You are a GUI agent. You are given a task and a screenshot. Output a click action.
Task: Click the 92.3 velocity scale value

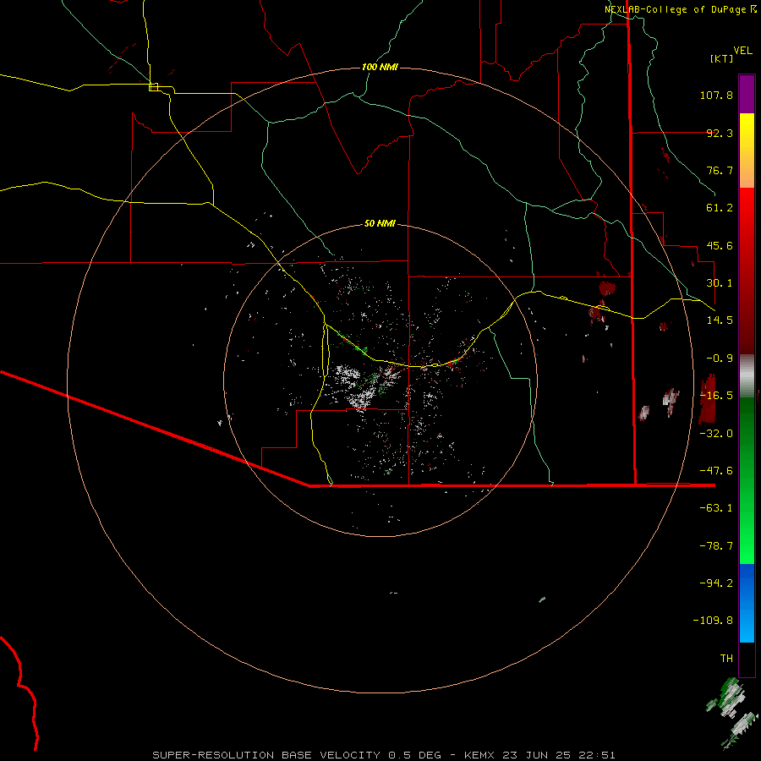(720, 133)
